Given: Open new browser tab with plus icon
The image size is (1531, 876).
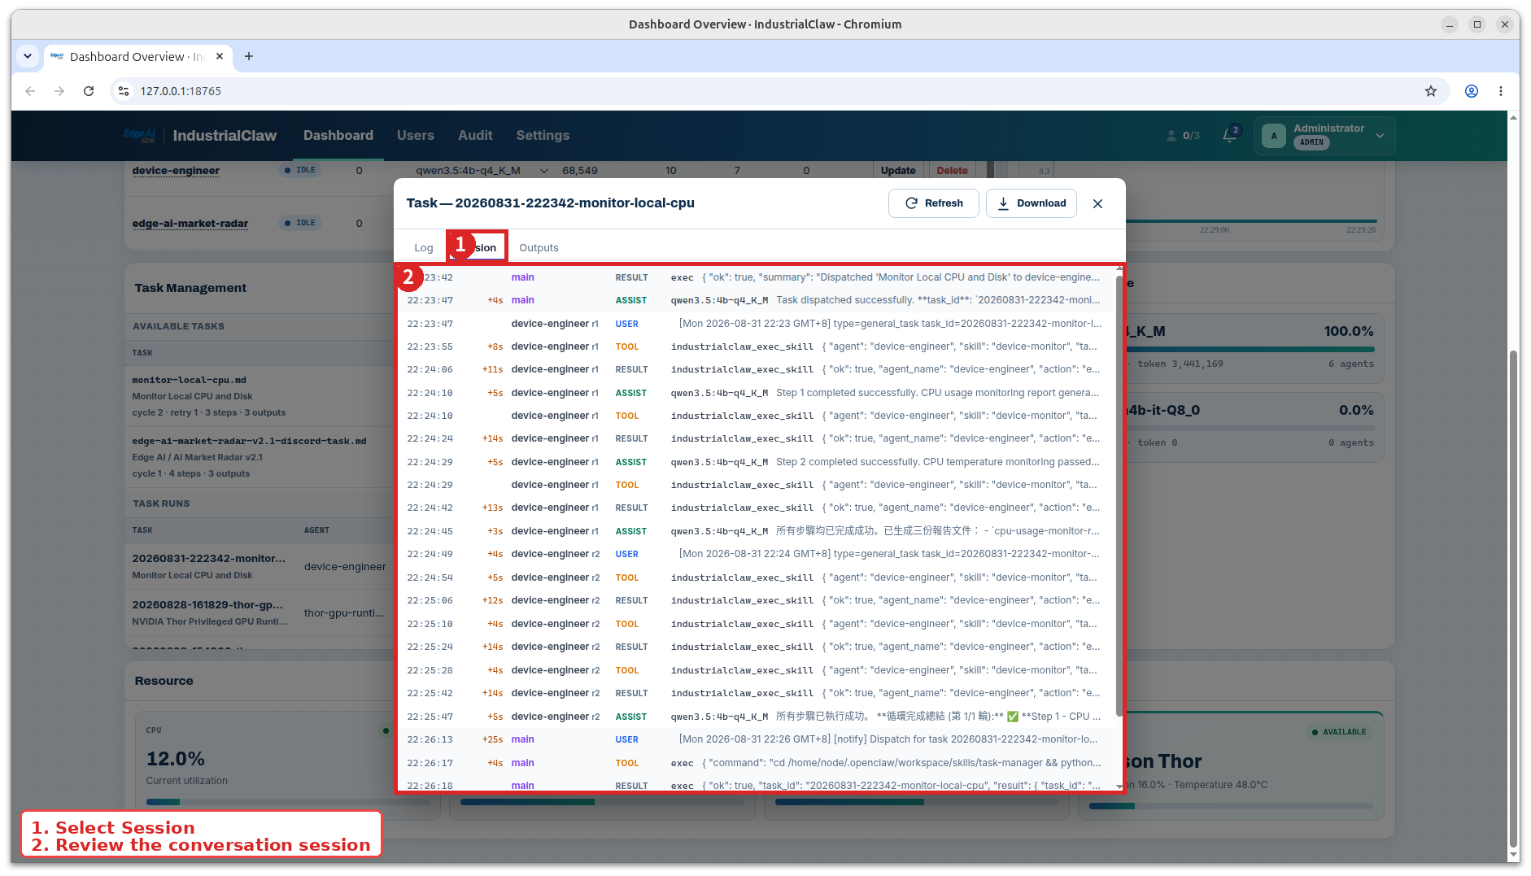Looking at the screenshot, I should tap(249, 56).
